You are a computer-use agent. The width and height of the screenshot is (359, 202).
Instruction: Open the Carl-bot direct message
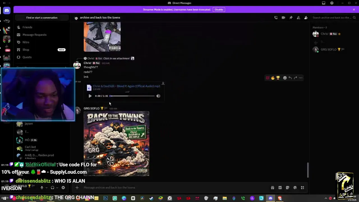pyautogui.click(x=42, y=148)
